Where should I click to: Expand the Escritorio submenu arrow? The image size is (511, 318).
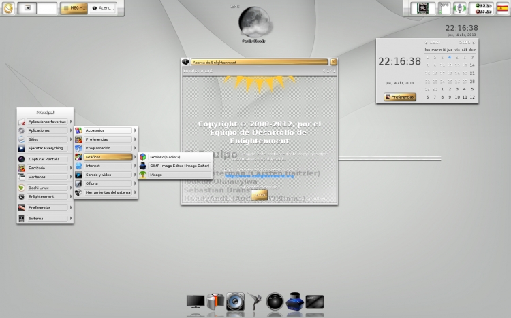(x=71, y=168)
